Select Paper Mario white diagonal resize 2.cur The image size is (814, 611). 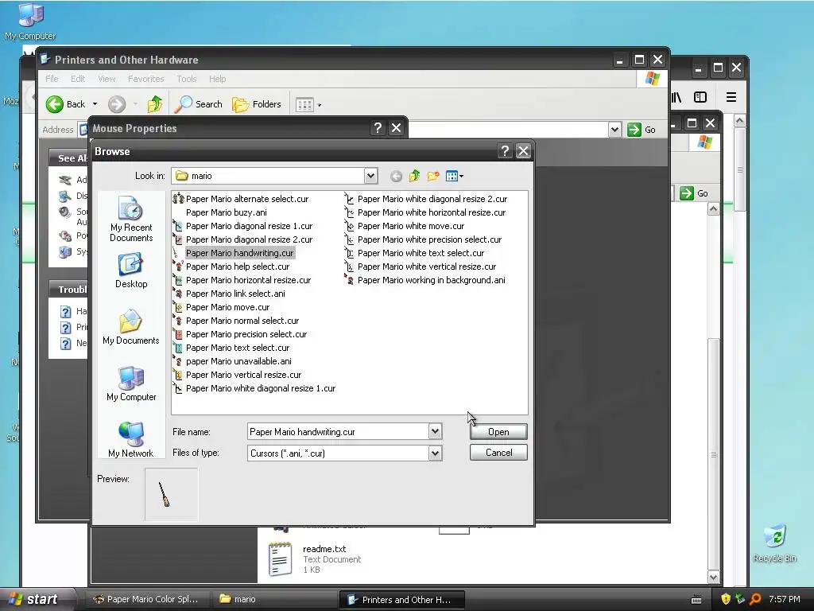pyautogui.click(x=426, y=199)
